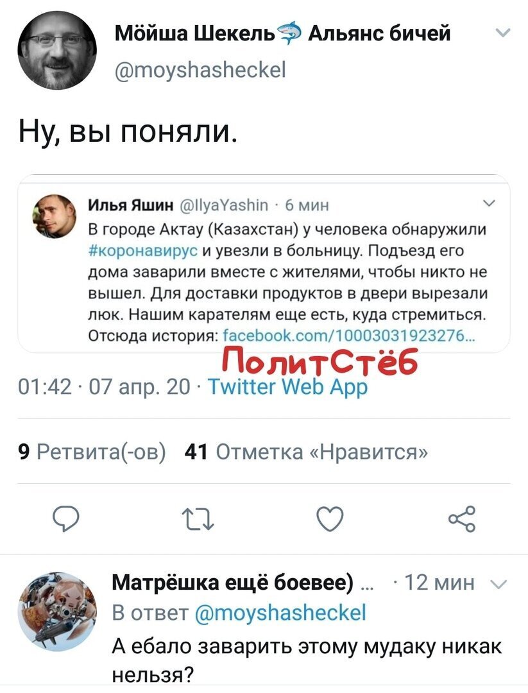Click the reply speech bubble icon
This screenshot has width=528, height=693.
[x=66, y=518]
